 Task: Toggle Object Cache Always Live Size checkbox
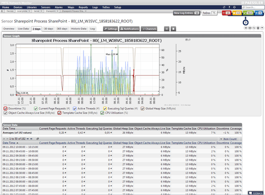click(x=6, y=113)
